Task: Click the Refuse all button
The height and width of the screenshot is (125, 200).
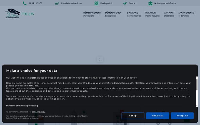Action: (157, 116)
